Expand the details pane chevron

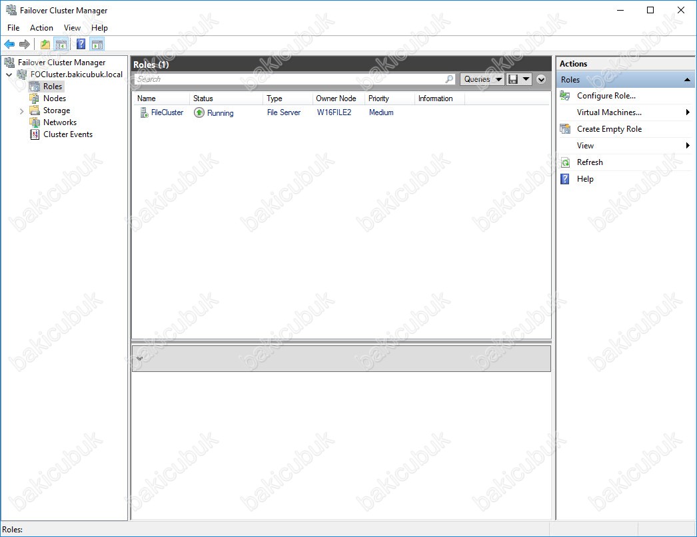coord(139,359)
